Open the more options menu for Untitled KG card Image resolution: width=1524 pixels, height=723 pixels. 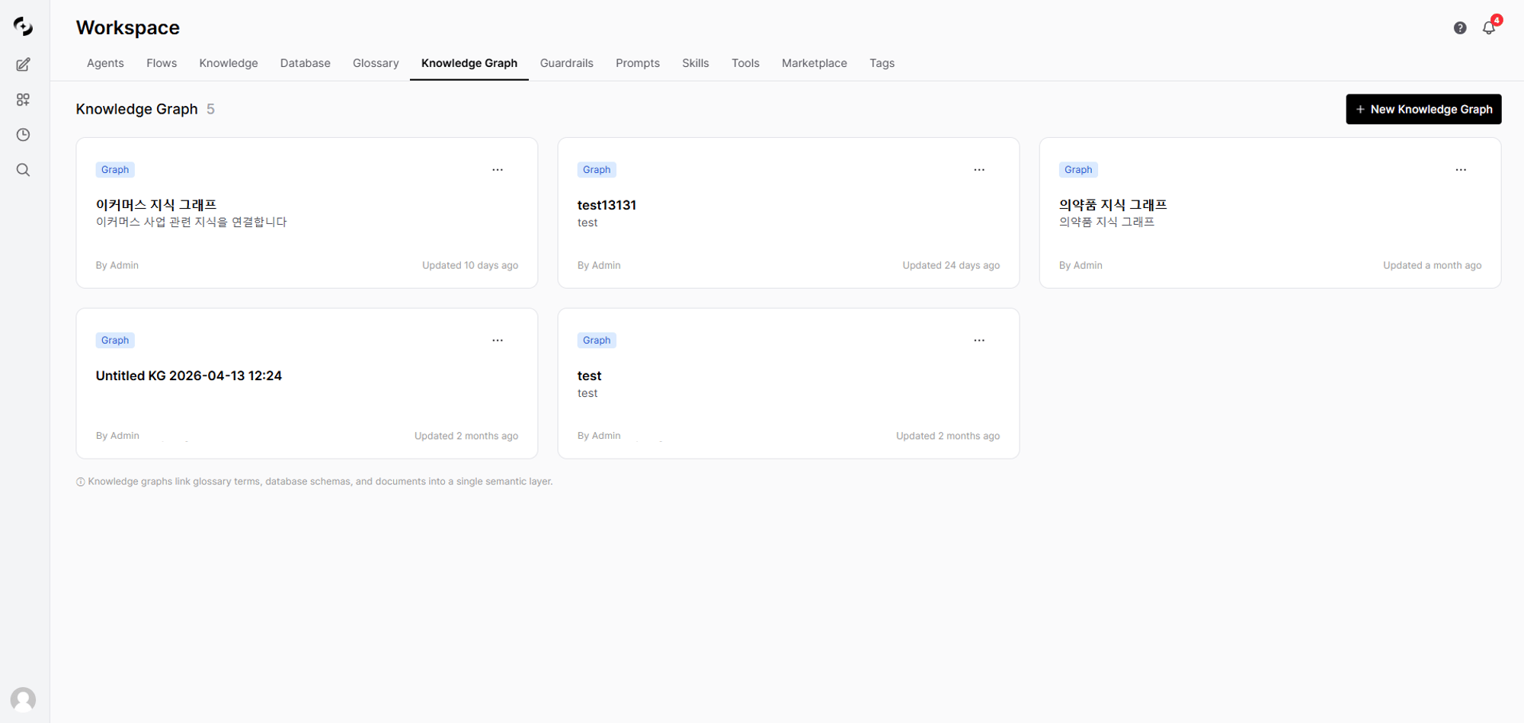pos(498,341)
